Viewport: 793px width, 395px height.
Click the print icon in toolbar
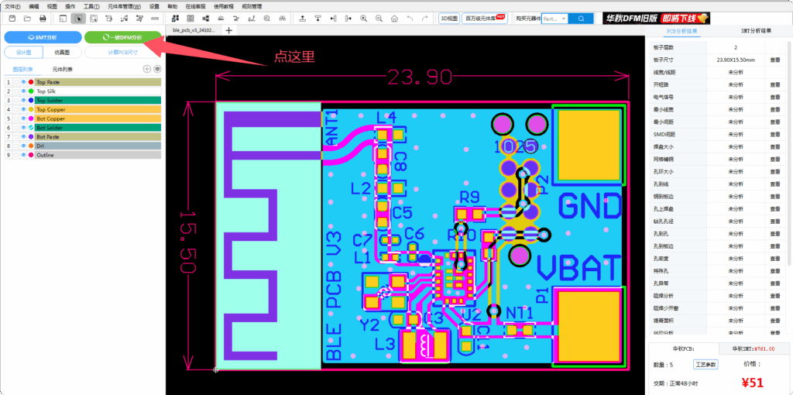(x=43, y=18)
